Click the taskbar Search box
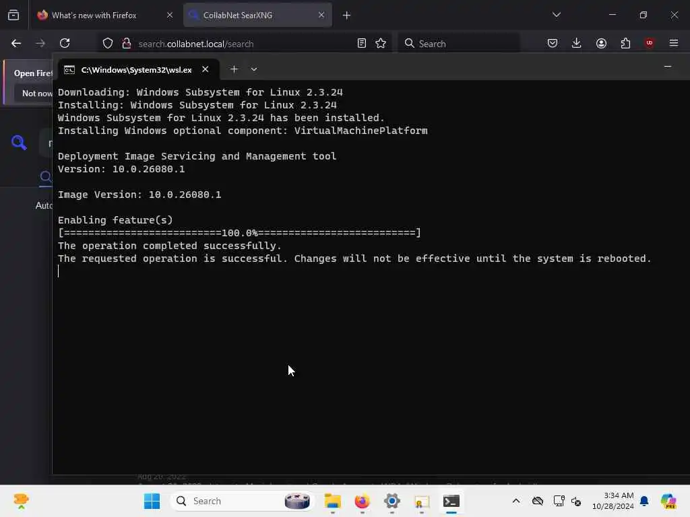 pyautogui.click(x=243, y=501)
